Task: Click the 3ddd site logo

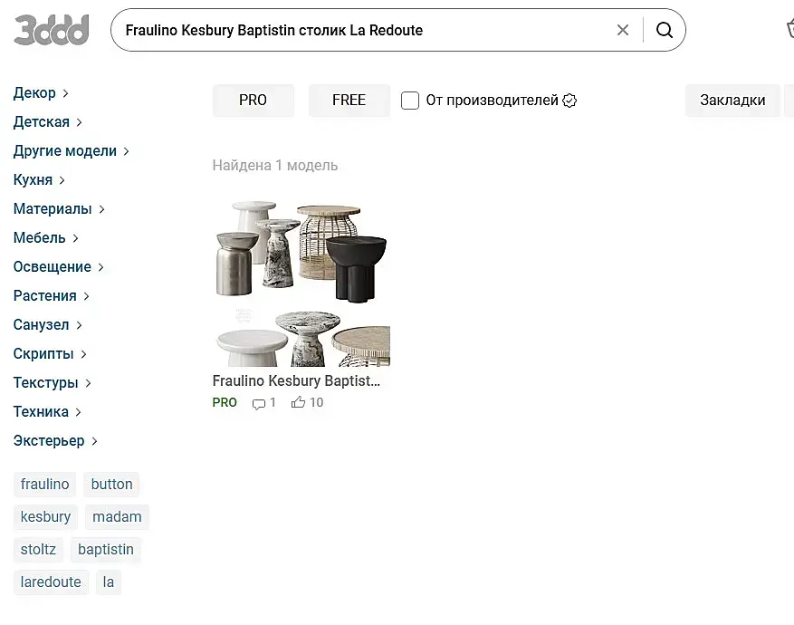Action: pos(52,30)
